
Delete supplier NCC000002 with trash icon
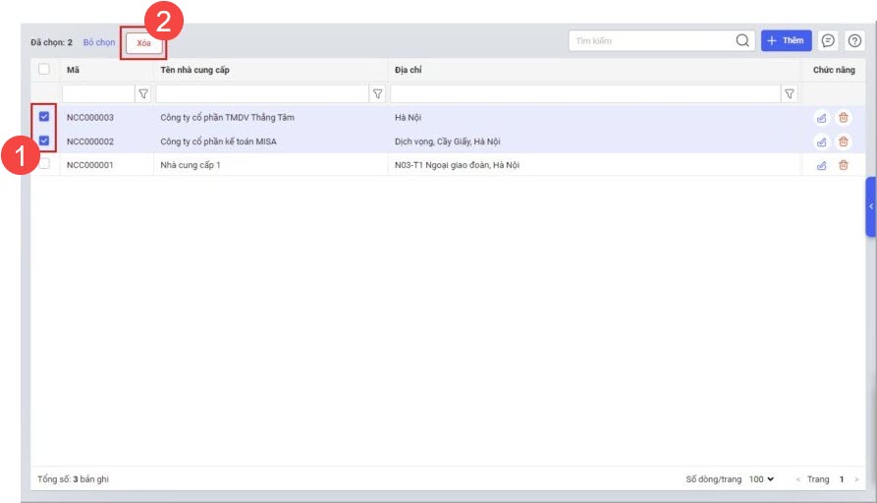click(843, 141)
